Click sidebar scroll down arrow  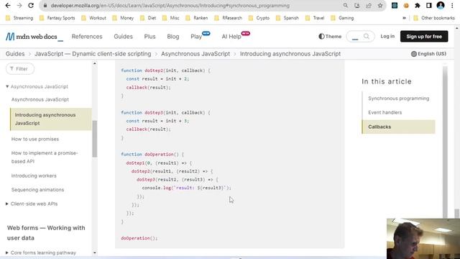click(x=94, y=253)
